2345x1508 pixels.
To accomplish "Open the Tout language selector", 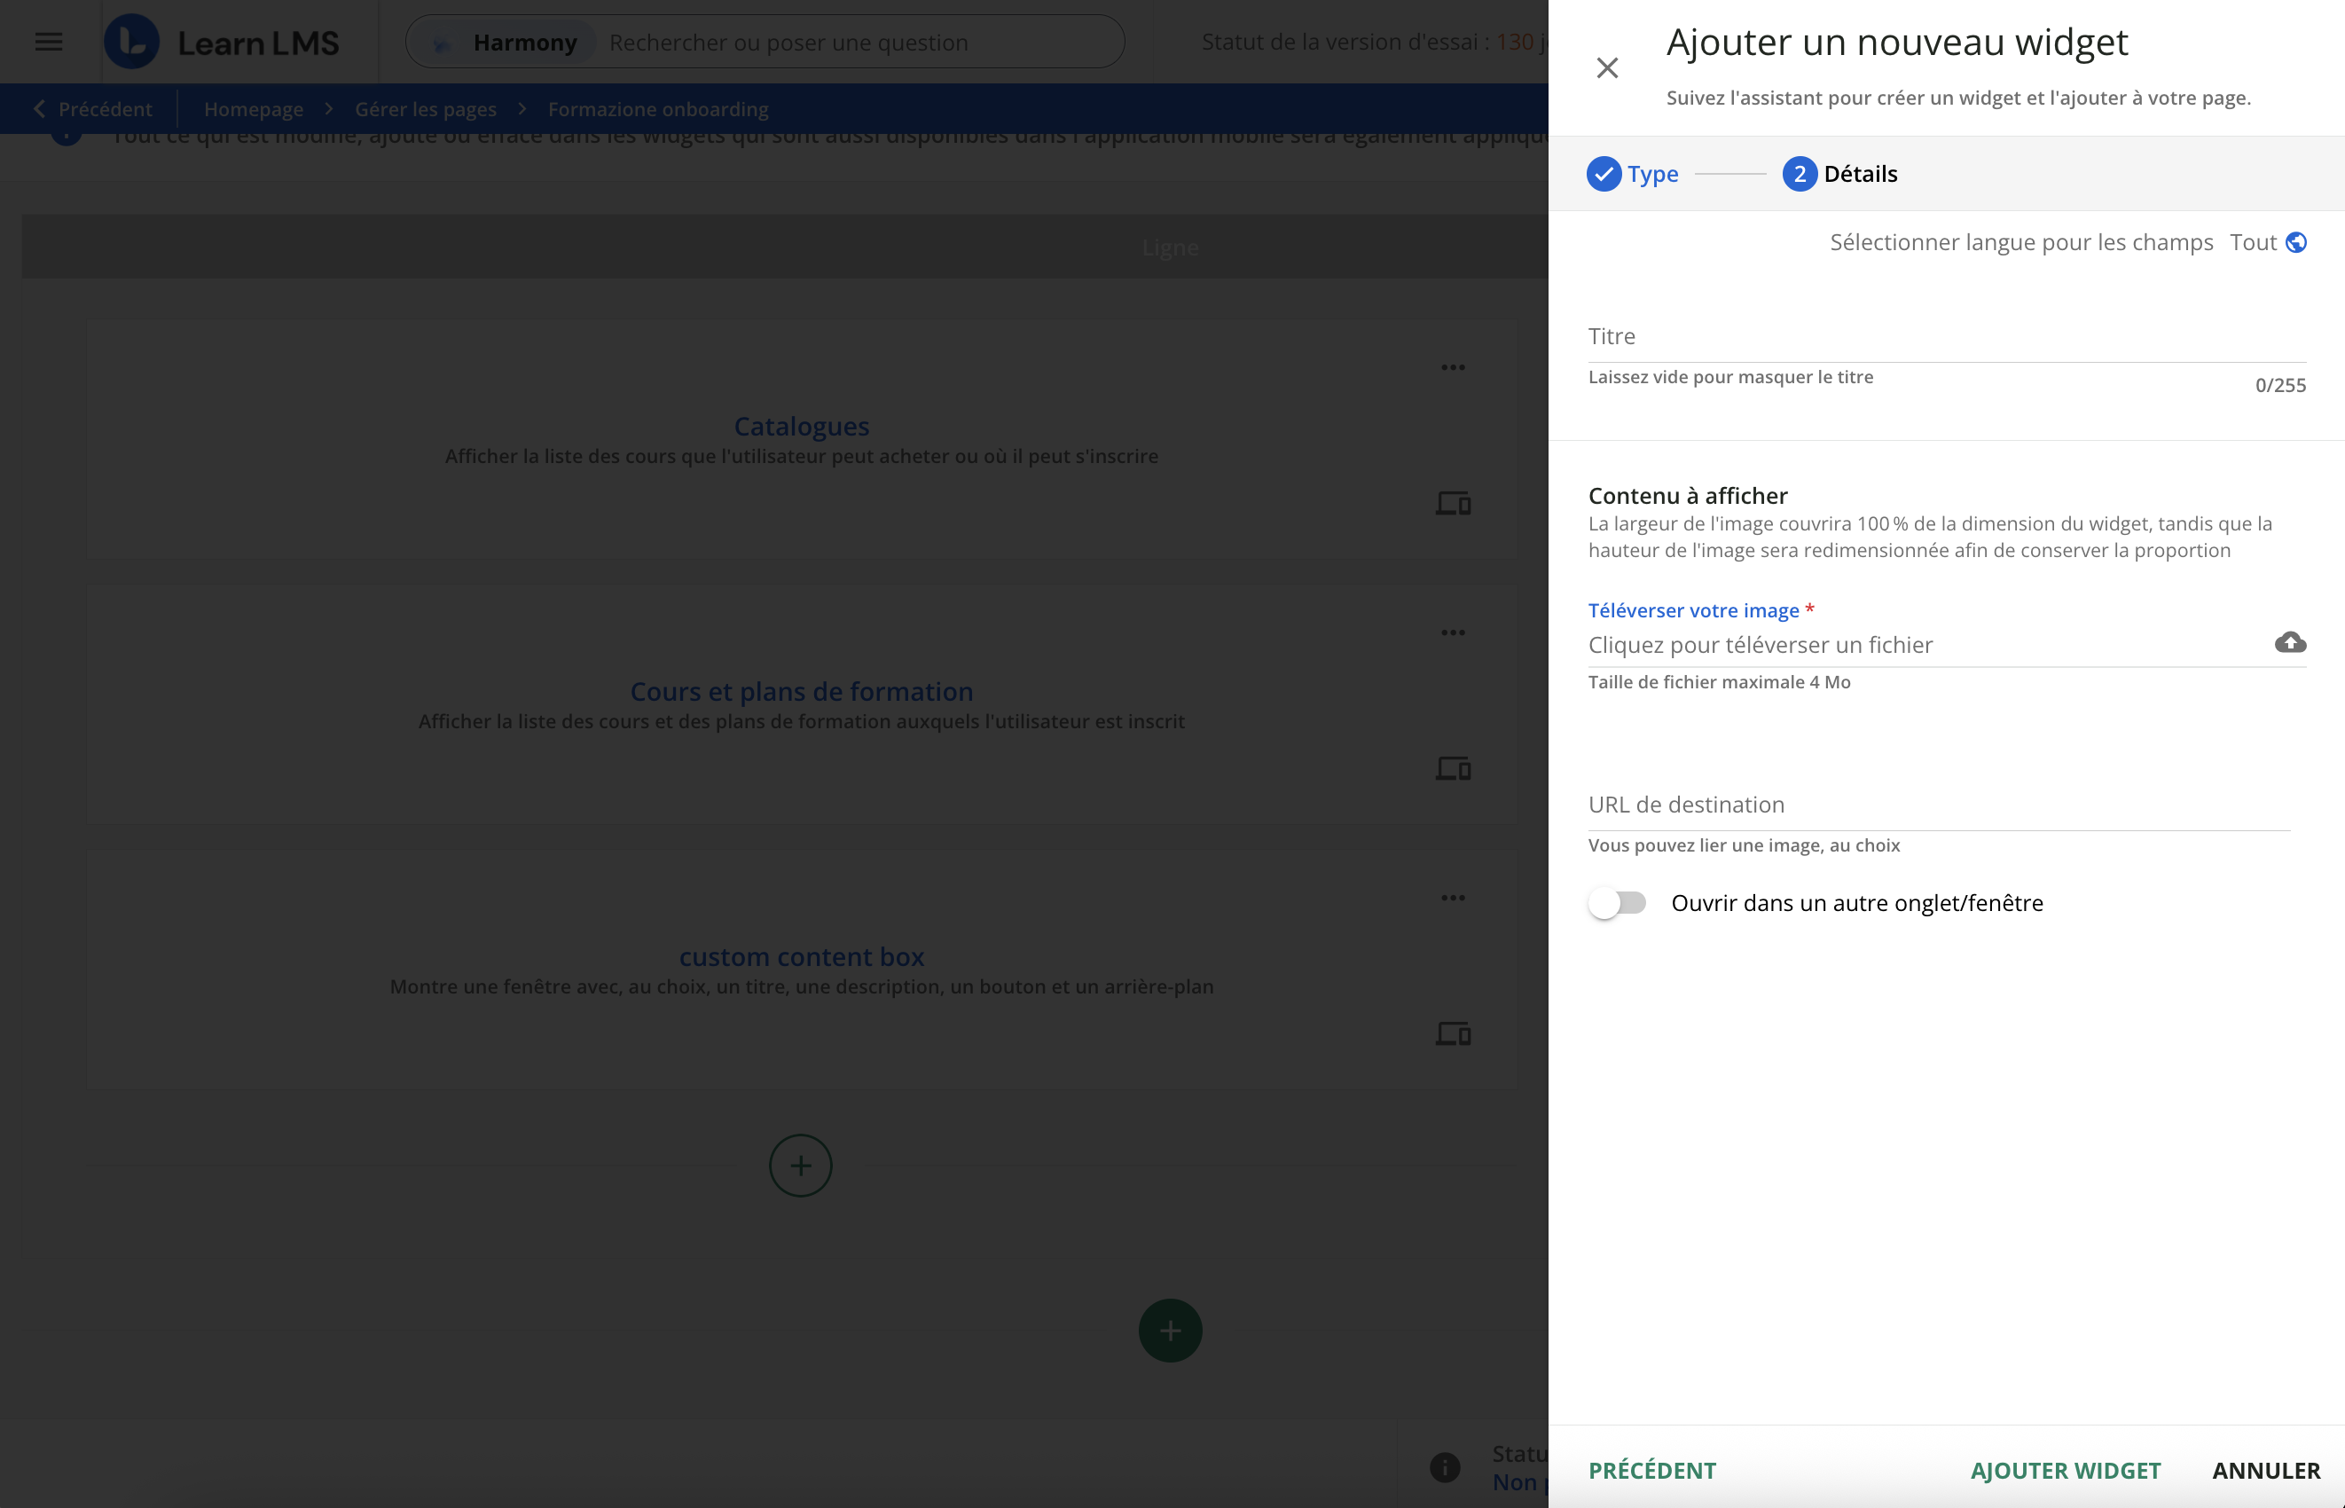I will [2252, 242].
